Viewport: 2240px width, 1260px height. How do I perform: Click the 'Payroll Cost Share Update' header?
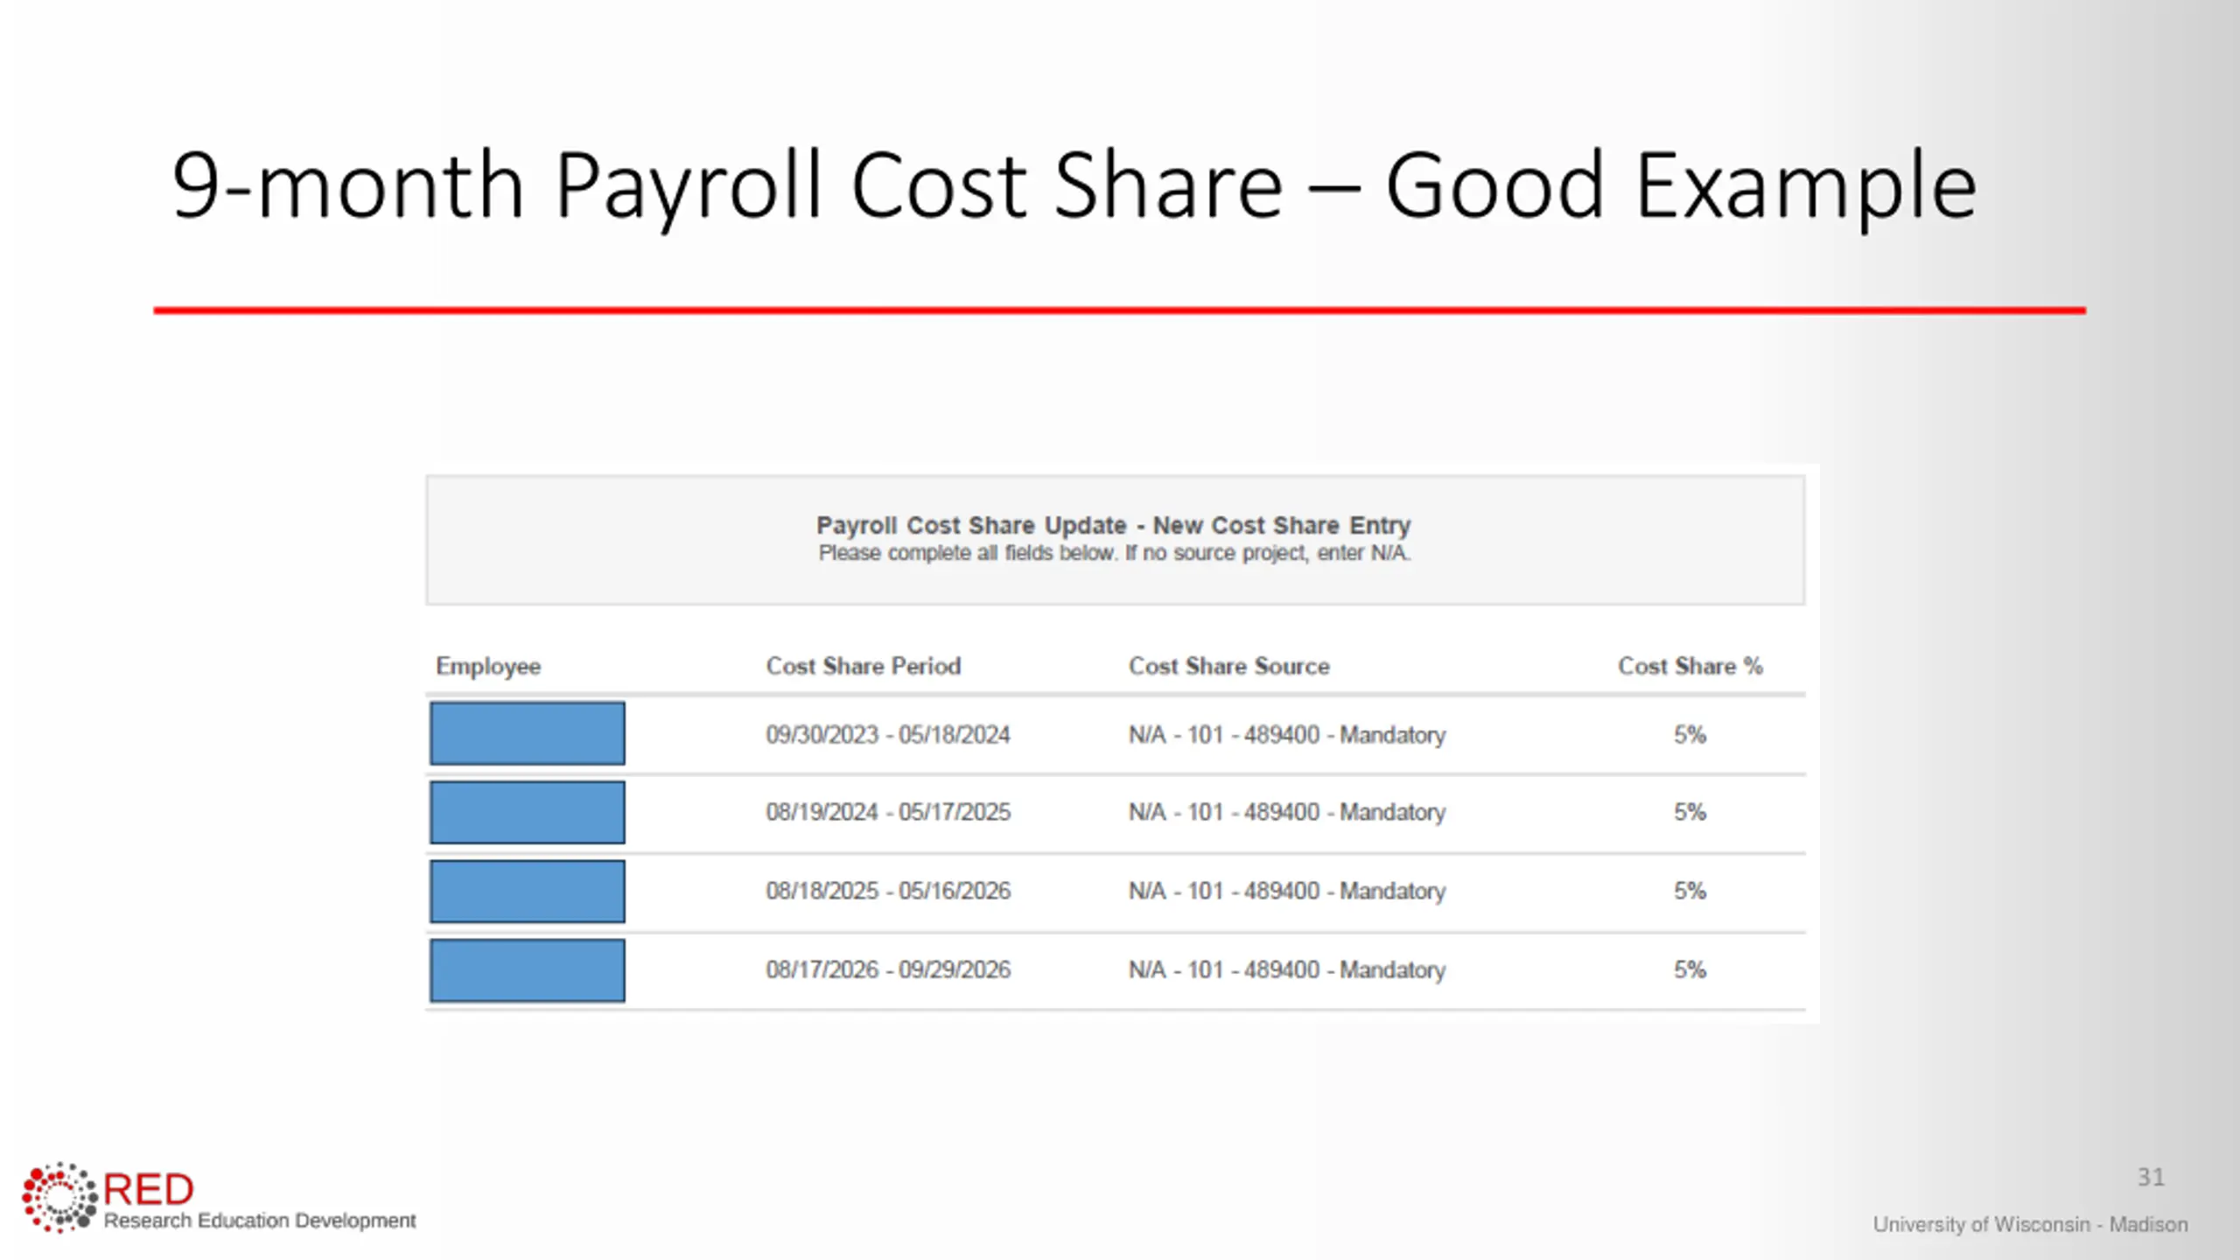coord(1113,525)
